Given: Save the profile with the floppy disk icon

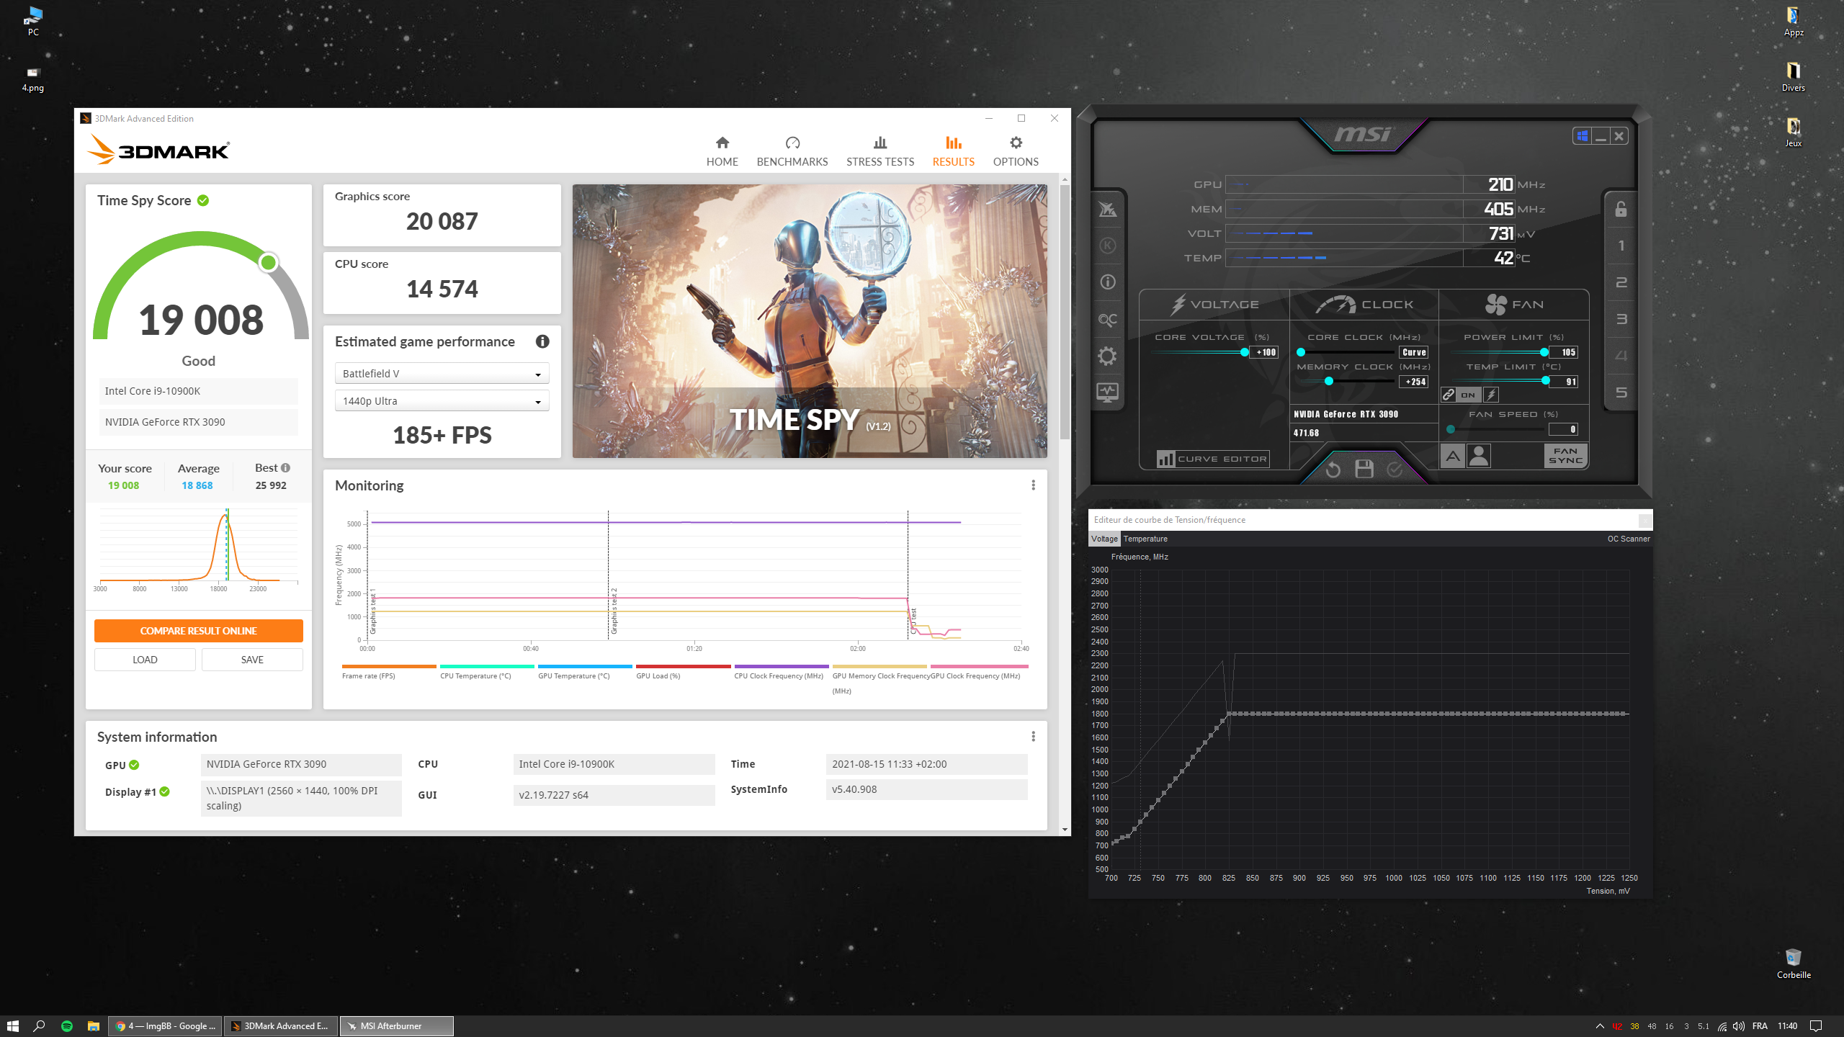Looking at the screenshot, I should 1364,469.
